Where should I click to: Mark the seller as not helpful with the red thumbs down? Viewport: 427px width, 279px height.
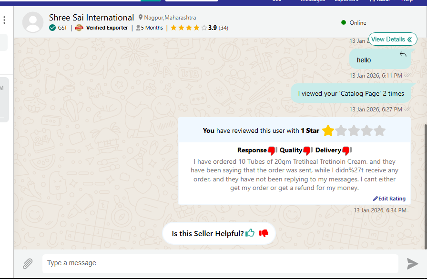coord(264,233)
